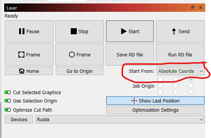This screenshot has height=138, width=211.
Task: Toggle Cut Selected Graphics switch
Action: (8, 92)
